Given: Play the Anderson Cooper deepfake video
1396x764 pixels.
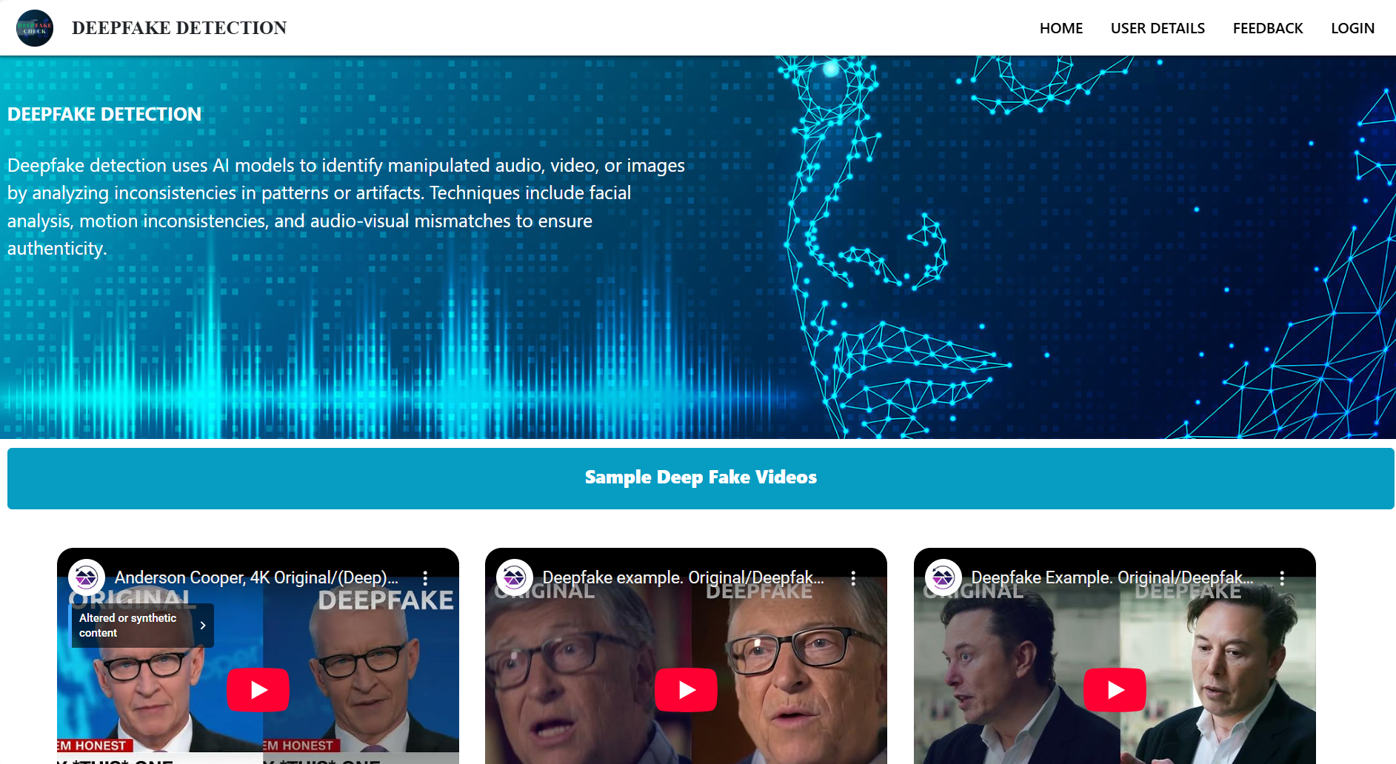Looking at the screenshot, I should coord(258,690).
